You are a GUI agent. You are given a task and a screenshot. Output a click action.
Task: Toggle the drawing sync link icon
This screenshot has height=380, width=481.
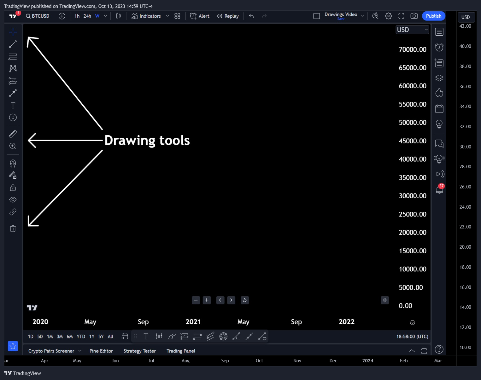13,212
